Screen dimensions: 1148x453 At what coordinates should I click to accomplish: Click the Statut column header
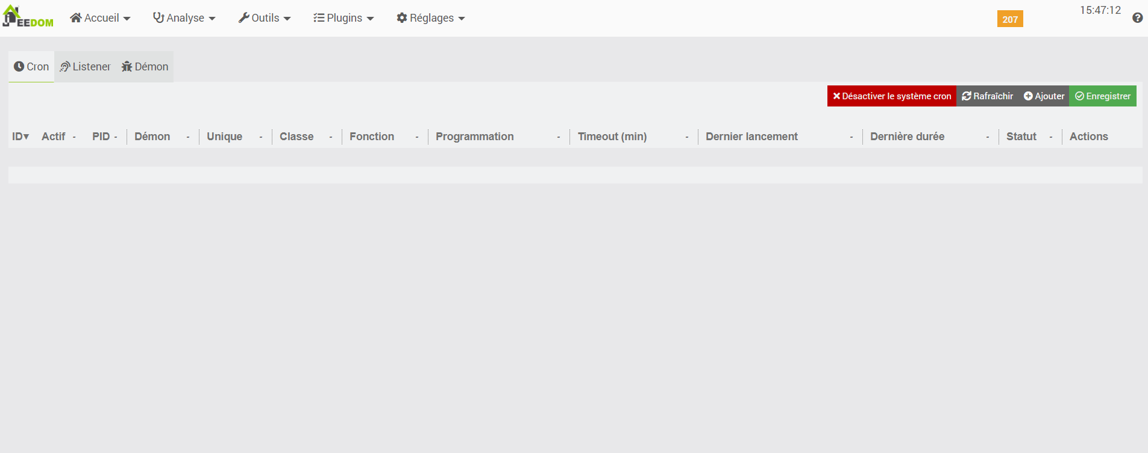coord(1021,137)
